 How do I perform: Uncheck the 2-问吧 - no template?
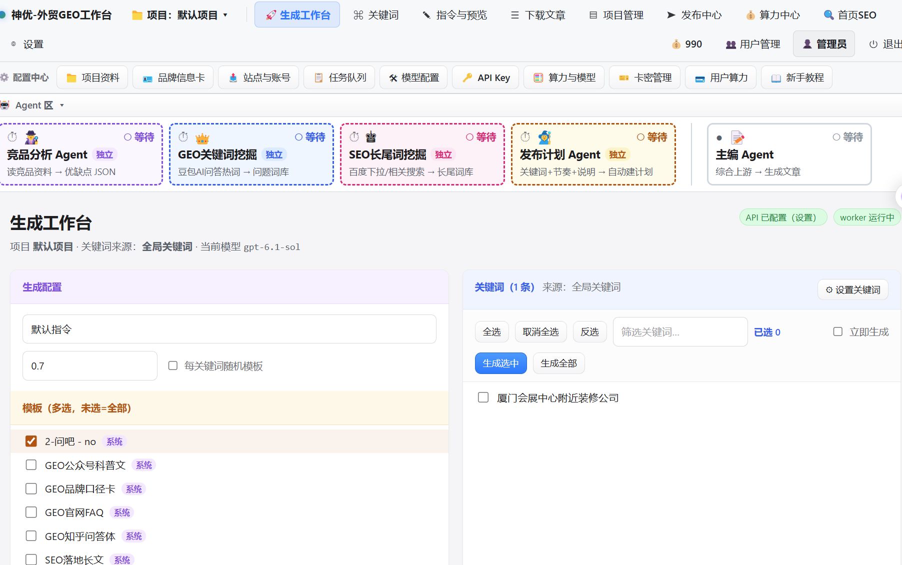[31, 441]
